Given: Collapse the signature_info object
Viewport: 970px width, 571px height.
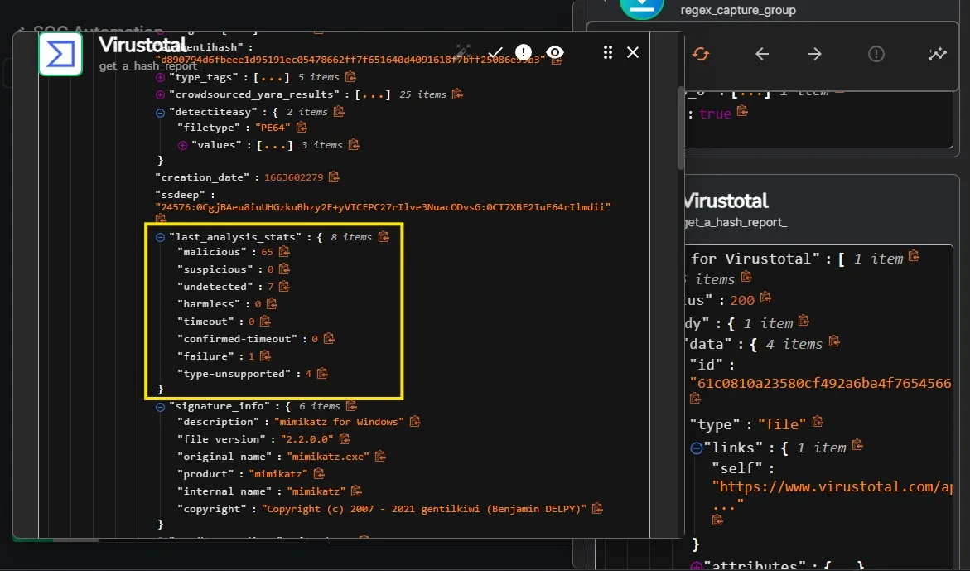Looking at the screenshot, I should coord(161,407).
